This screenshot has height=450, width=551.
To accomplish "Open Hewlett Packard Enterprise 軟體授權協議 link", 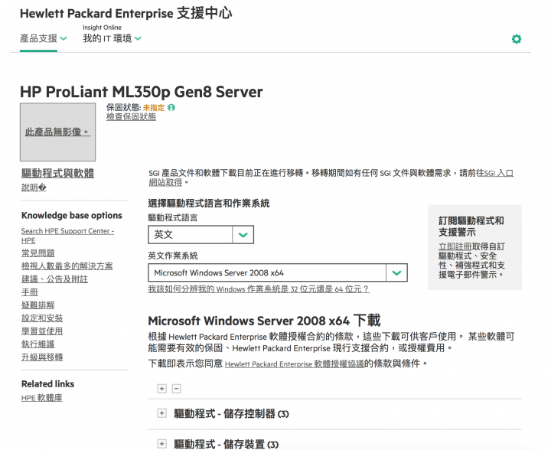I will 295,364.
